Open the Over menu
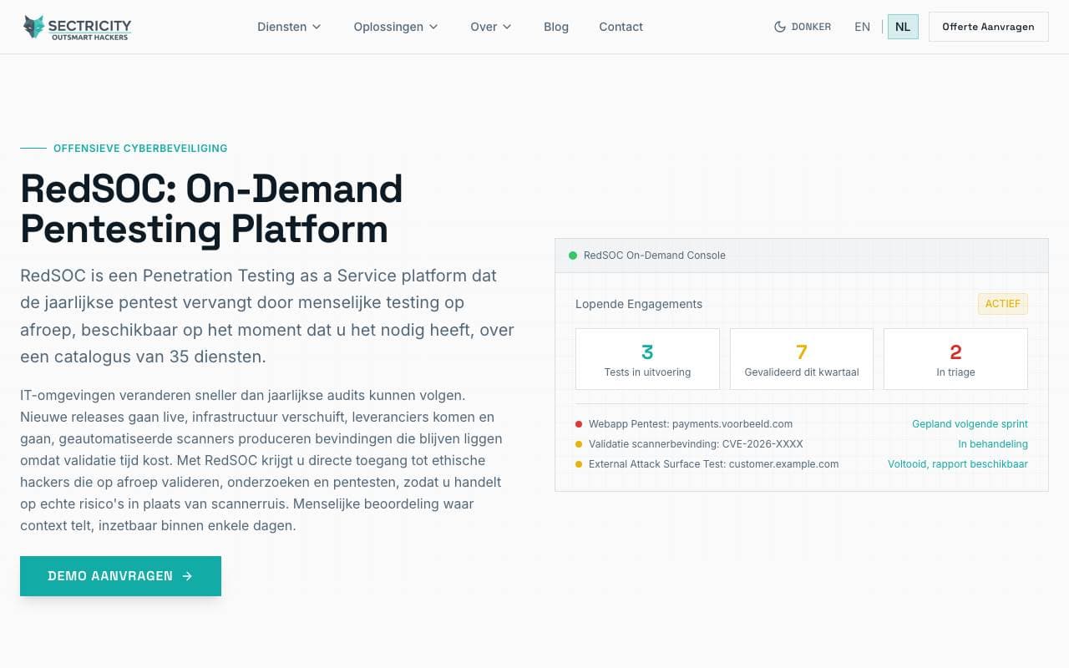The image size is (1069, 668). click(x=490, y=27)
